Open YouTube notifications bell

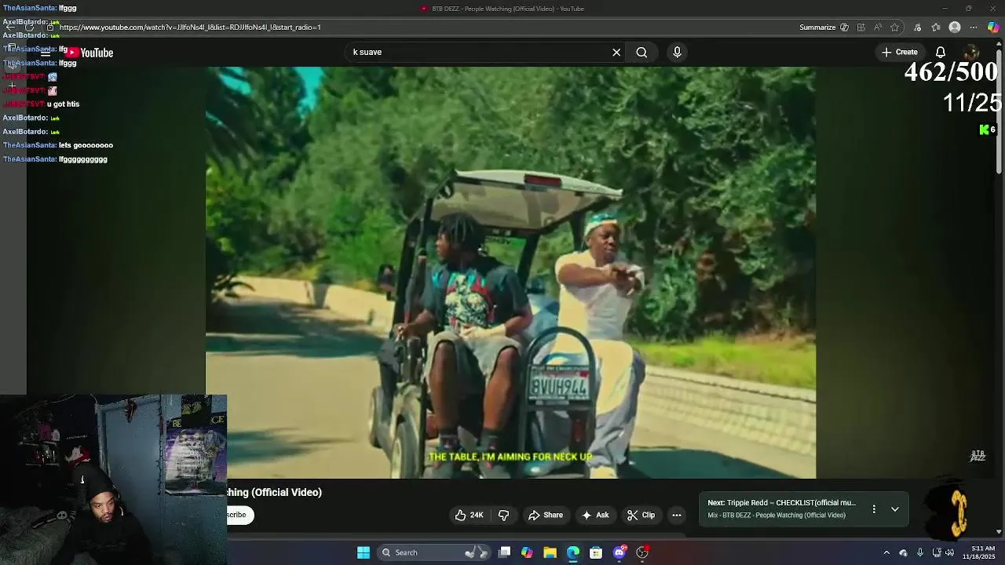pyautogui.click(x=940, y=53)
